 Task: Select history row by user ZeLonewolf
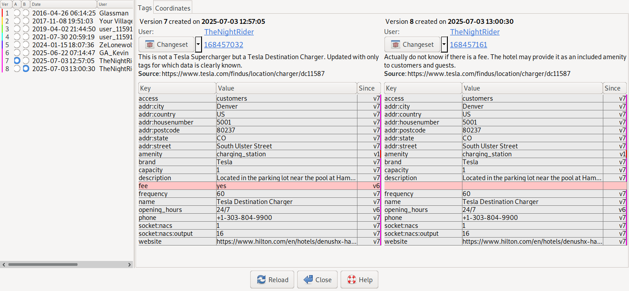click(66, 45)
